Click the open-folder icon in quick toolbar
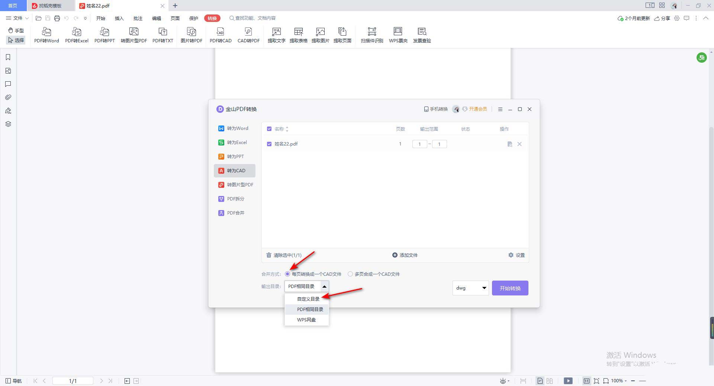 pyautogui.click(x=38, y=18)
